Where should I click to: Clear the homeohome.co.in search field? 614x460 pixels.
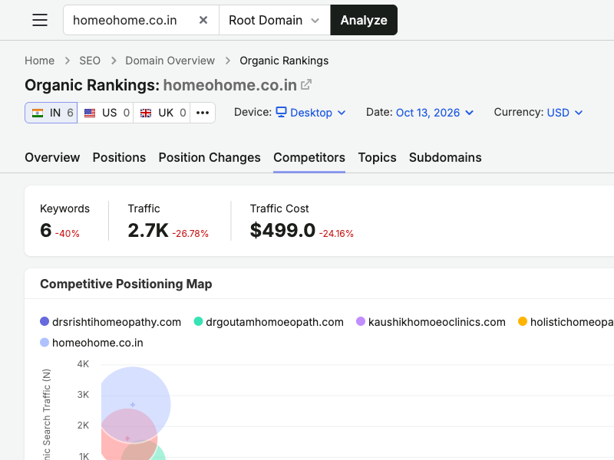203,20
